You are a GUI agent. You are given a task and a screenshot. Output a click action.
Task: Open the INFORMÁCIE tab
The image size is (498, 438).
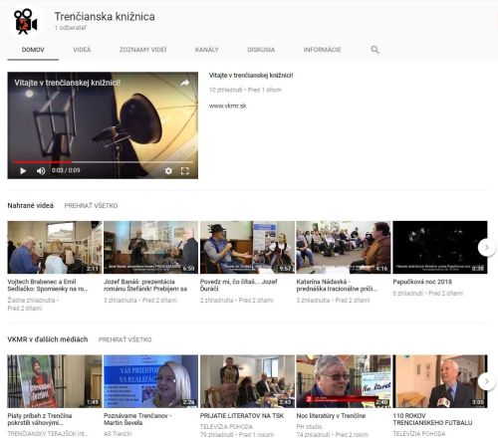pyautogui.click(x=322, y=50)
